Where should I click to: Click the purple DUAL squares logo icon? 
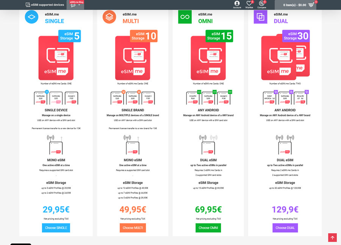point(261,17)
